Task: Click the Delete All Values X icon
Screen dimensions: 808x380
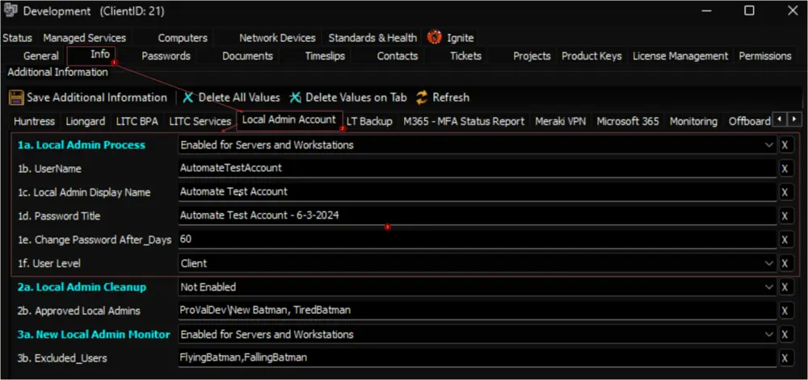Action: tap(188, 98)
